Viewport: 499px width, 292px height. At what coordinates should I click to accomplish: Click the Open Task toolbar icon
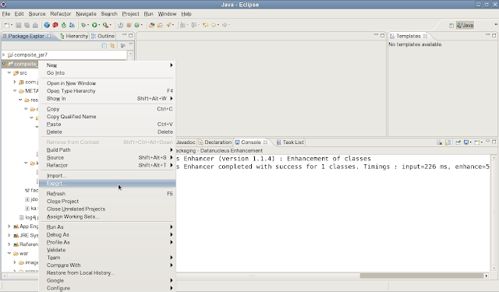coord(160,25)
